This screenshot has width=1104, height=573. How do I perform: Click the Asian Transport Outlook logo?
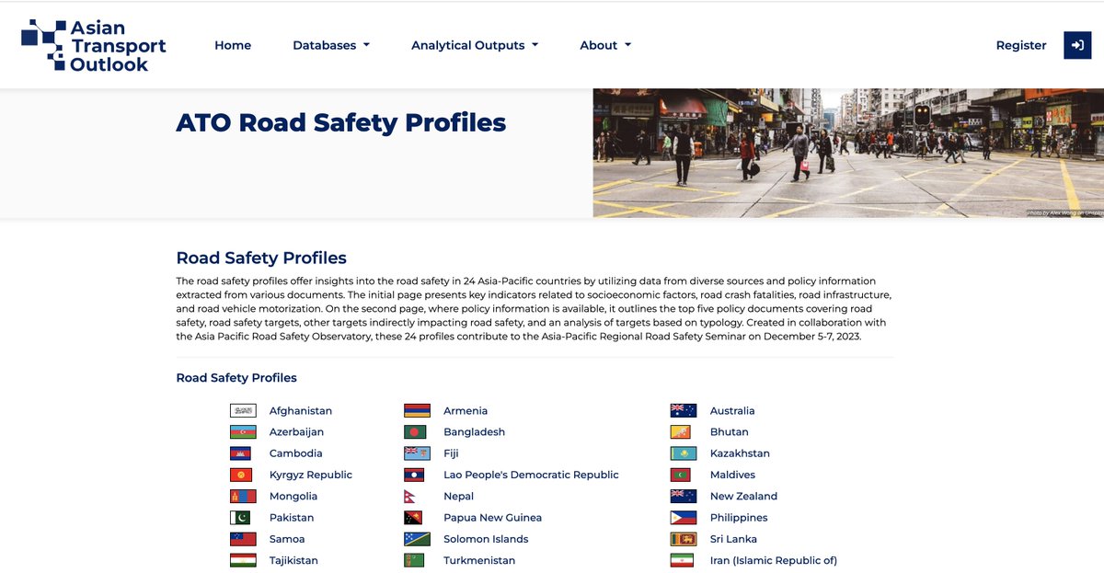(94, 45)
